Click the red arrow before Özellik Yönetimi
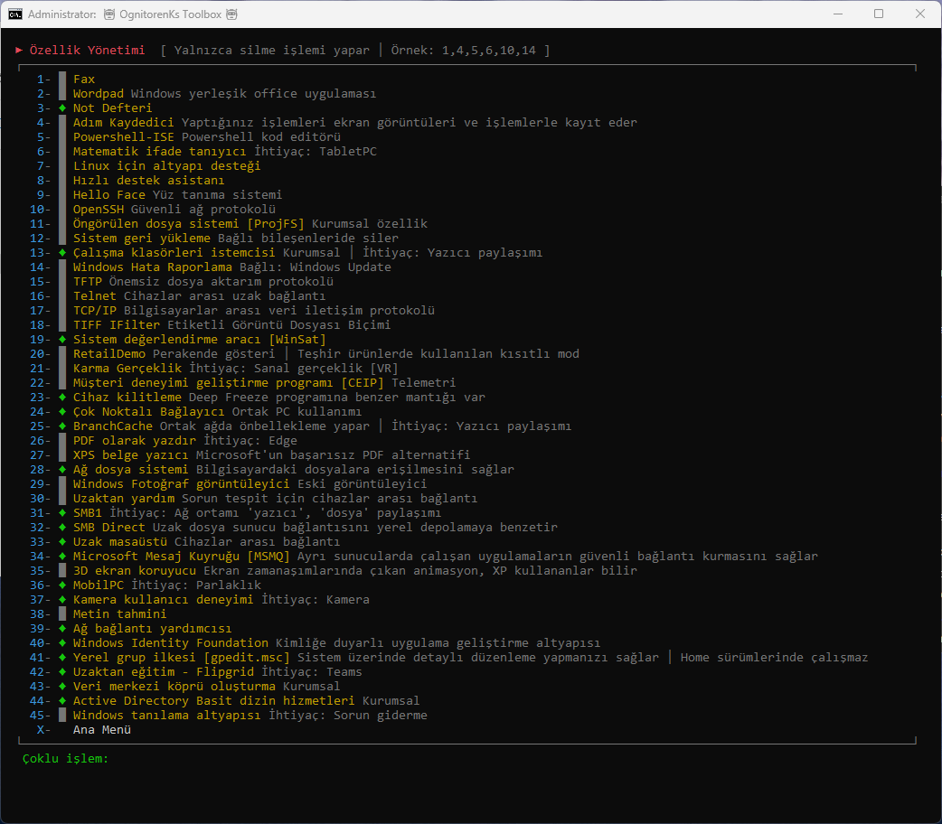 coord(19,50)
